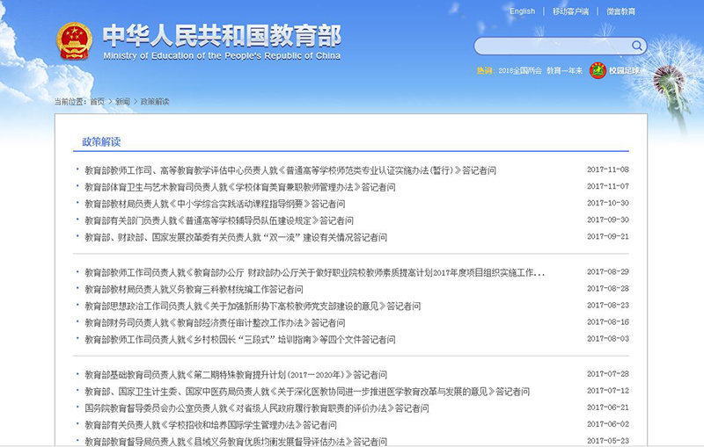Viewport: 704px width, 447px height.
Task: Click 政策解读 in the breadcrumb
Action: (154, 102)
